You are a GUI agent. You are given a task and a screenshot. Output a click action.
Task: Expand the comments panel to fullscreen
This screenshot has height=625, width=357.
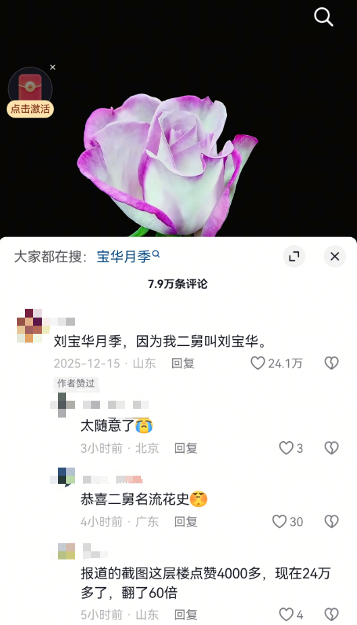pos(294,256)
